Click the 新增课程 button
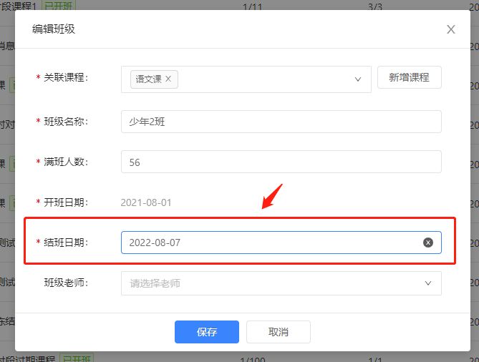 tap(410, 77)
